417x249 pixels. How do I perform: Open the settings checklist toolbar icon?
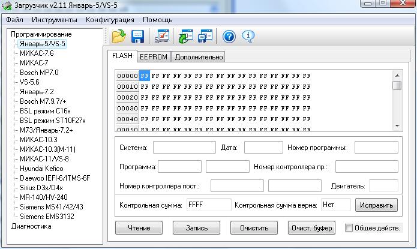[162, 36]
